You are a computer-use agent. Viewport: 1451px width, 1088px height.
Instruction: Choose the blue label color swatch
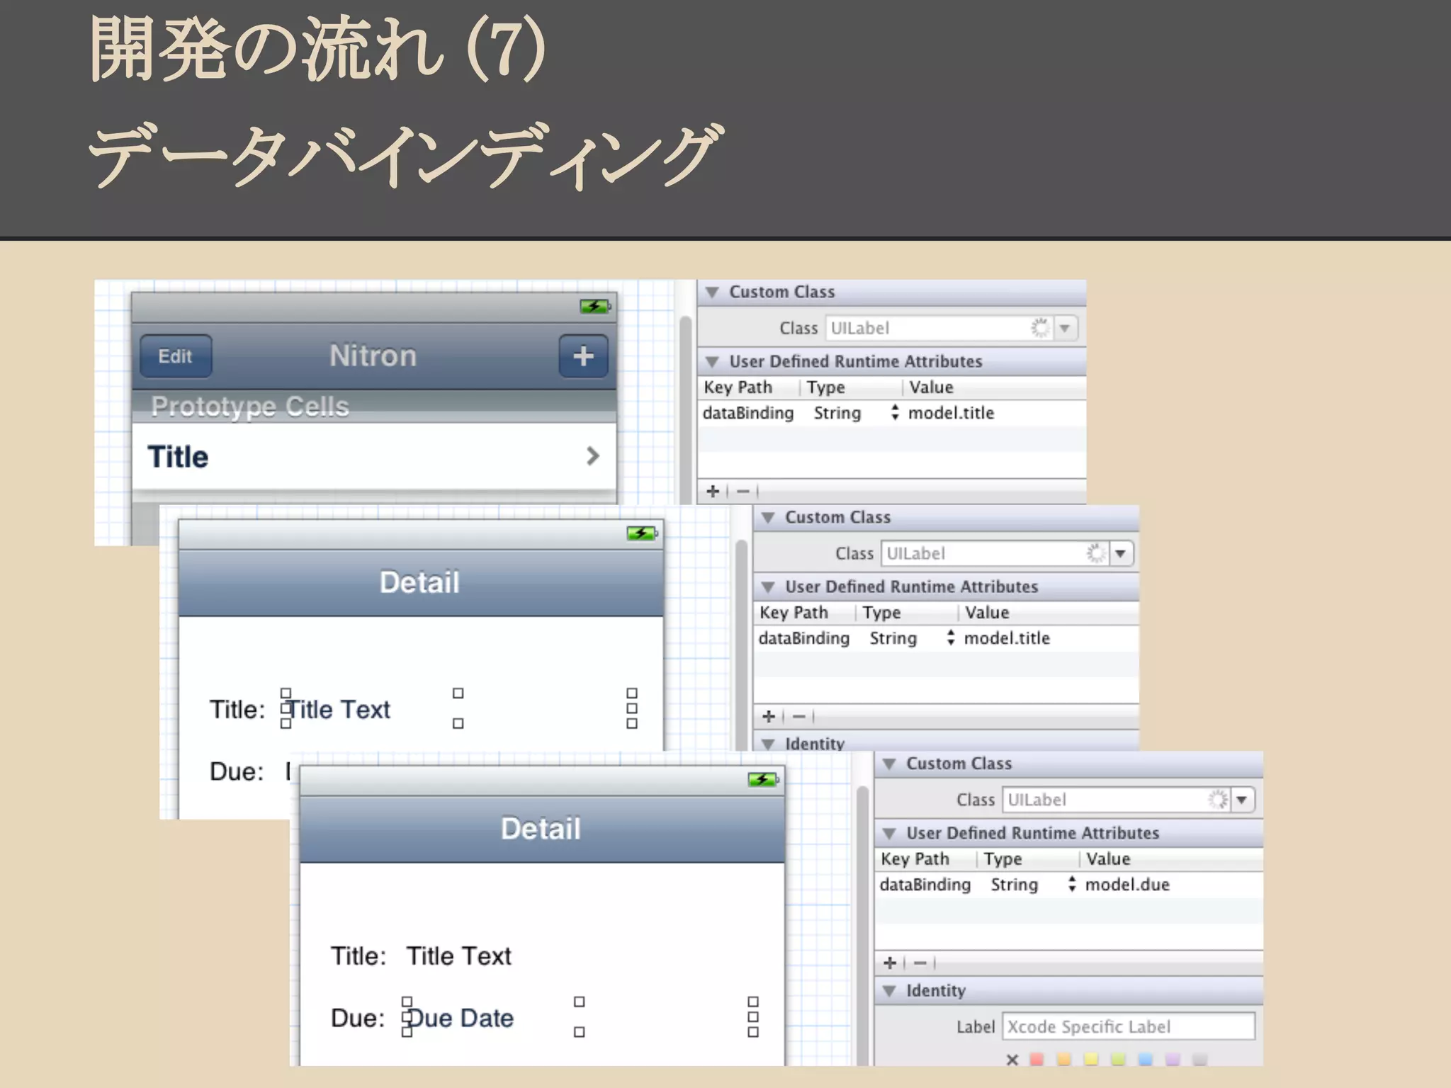[1145, 1060]
